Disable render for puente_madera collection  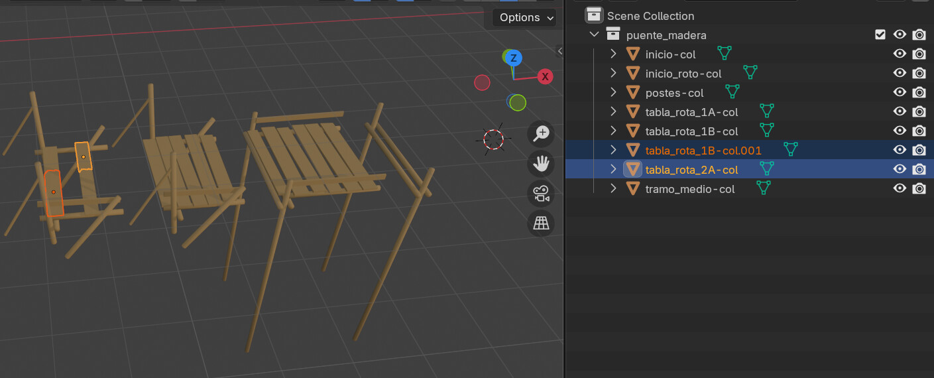pyautogui.click(x=919, y=34)
